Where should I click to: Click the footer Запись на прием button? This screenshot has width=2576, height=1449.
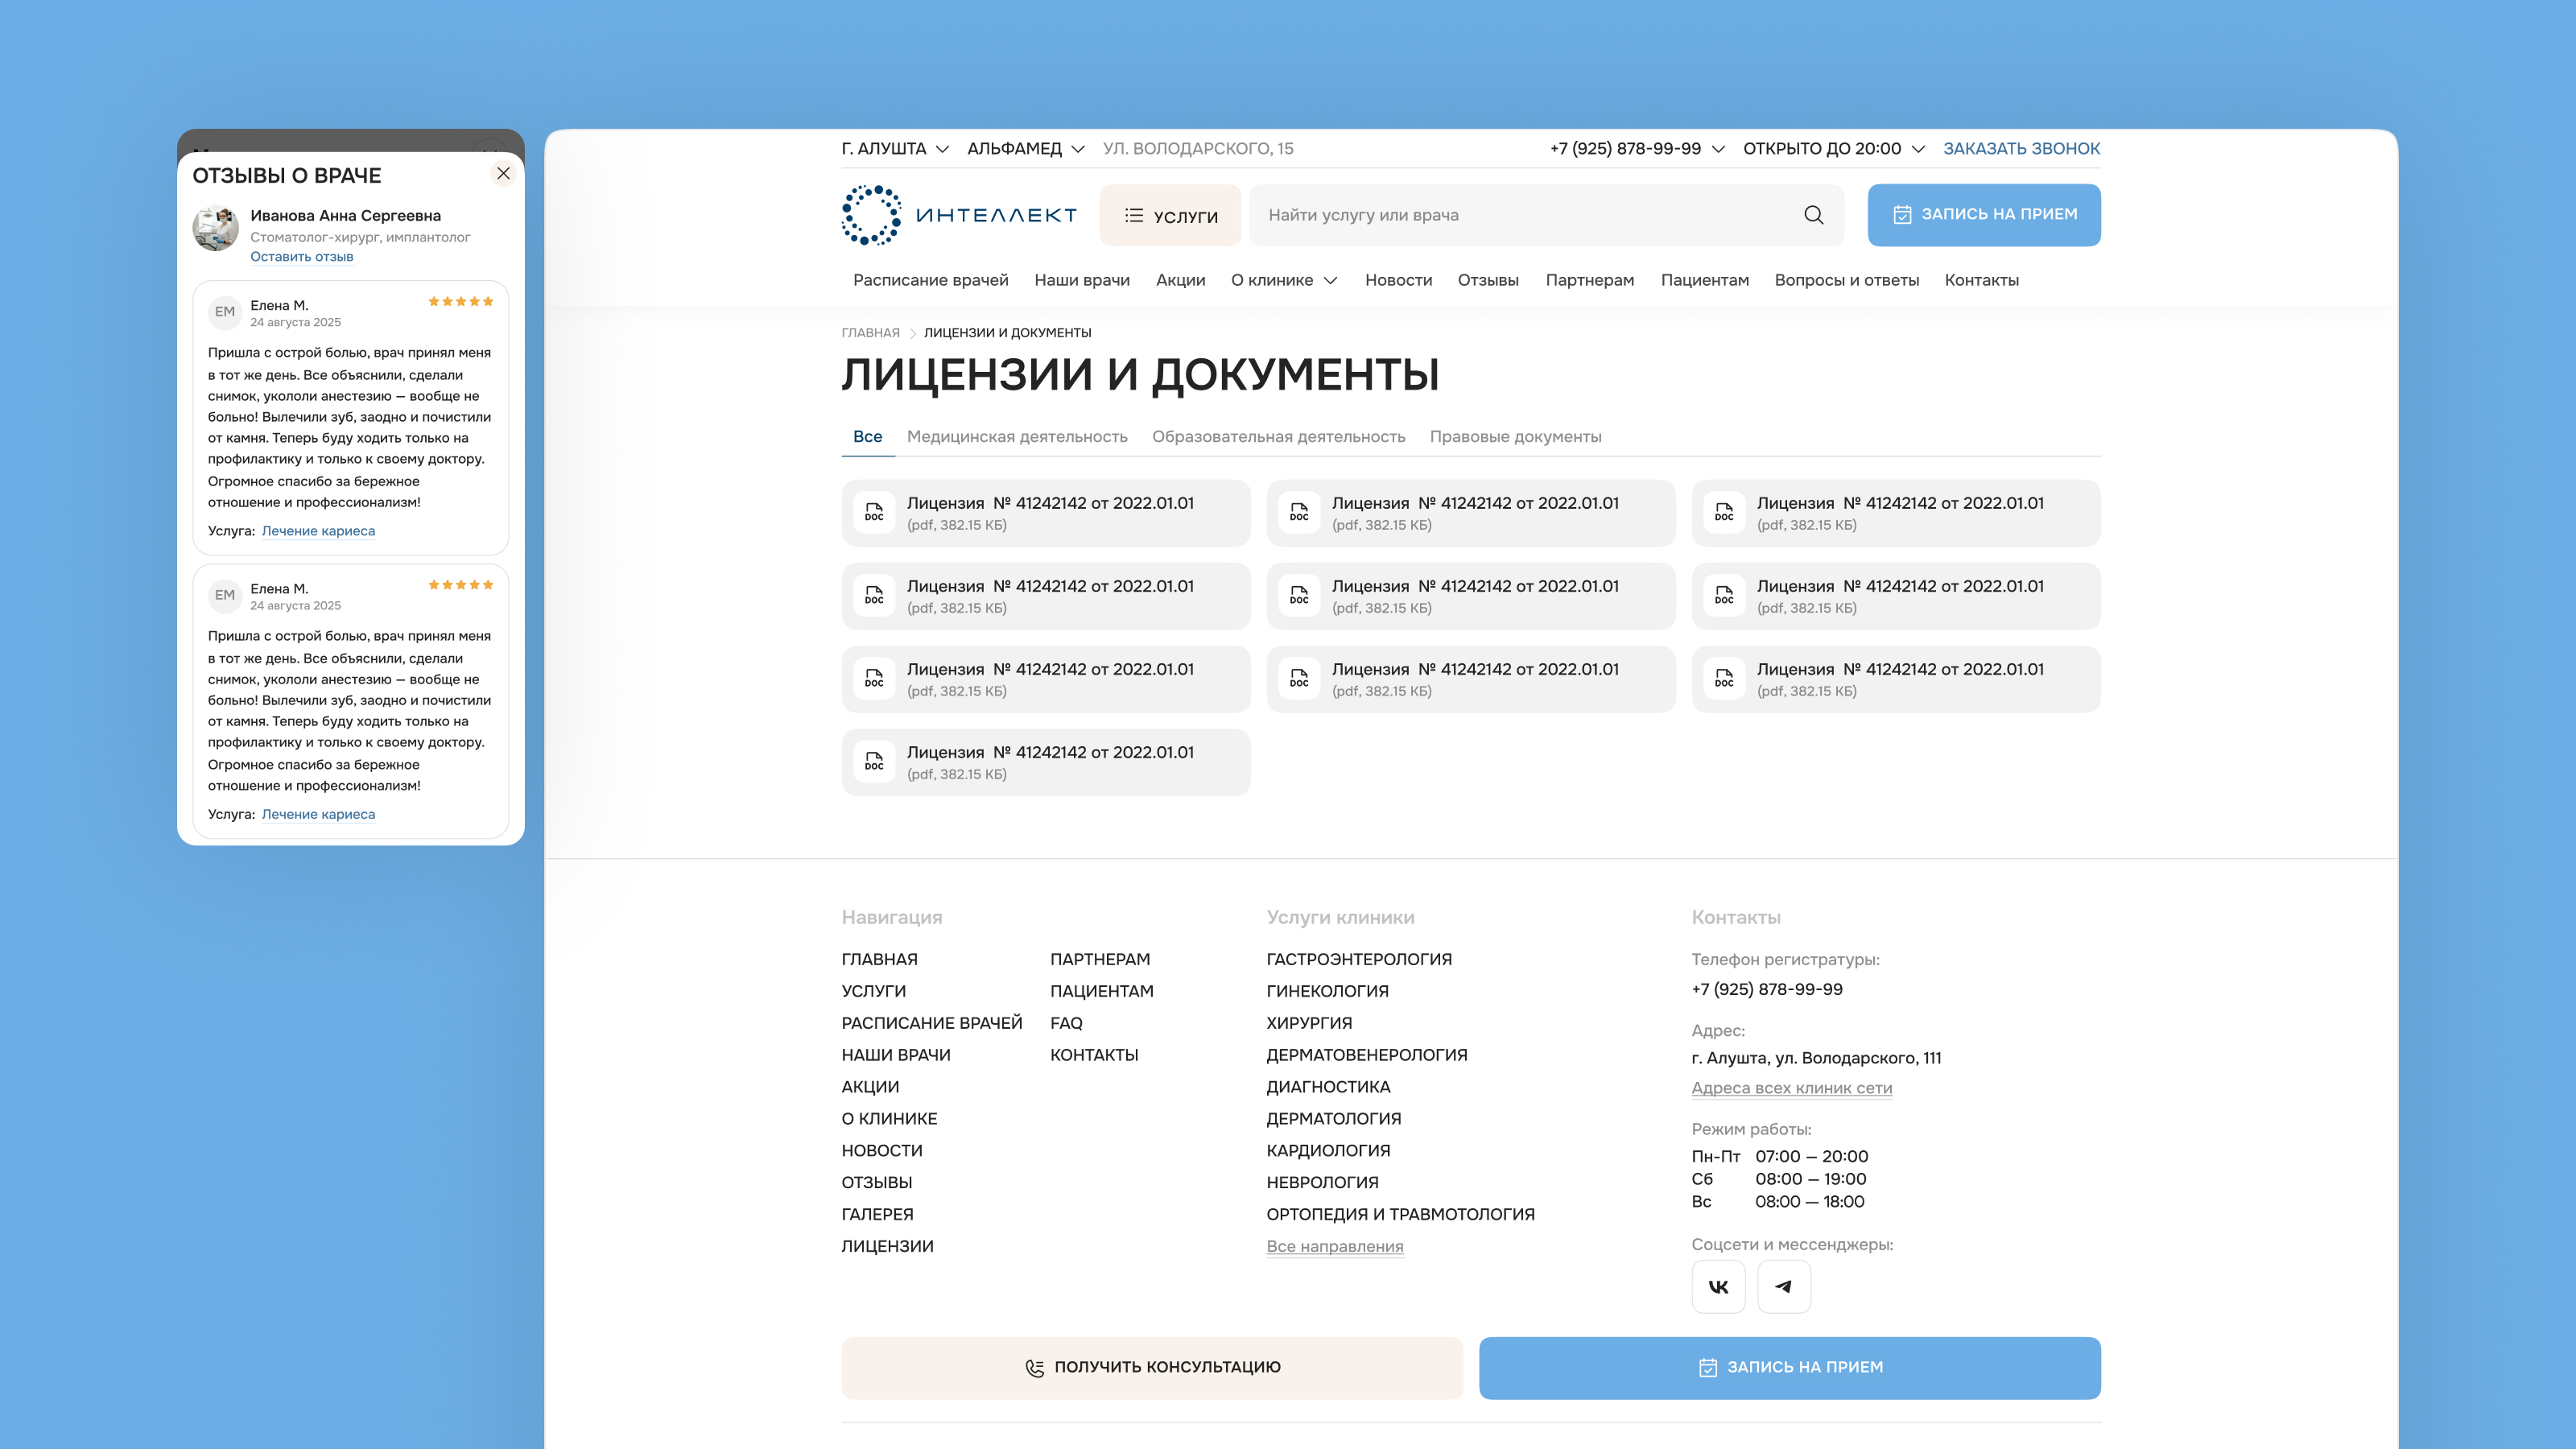point(1789,1368)
